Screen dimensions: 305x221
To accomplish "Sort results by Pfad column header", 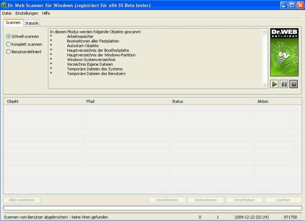I will [126, 101].
